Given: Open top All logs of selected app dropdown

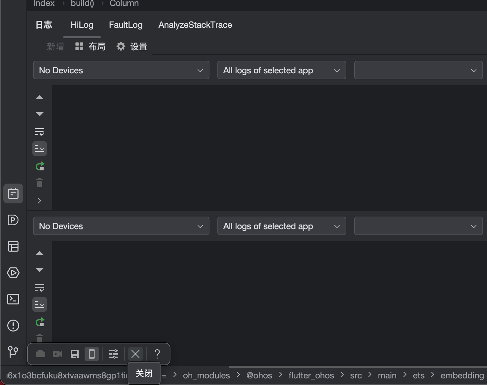Looking at the screenshot, I should point(281,70).
